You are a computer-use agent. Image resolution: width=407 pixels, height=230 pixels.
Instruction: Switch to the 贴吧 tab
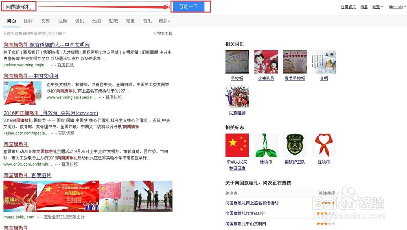tap(113, 21)
